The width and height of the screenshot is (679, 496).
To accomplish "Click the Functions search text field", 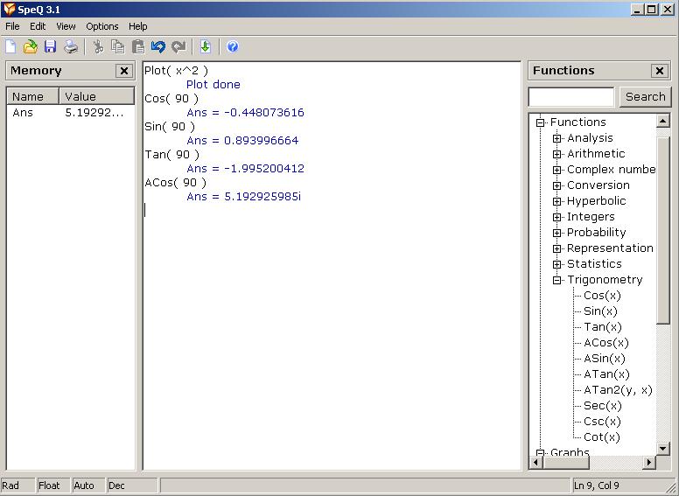I will 571,97.
